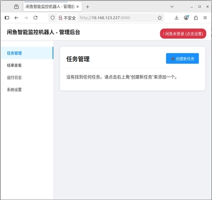Open the Firefox View icon in tab strip
Viewport: 212px width, 200px height.
[x=16, y=7]
